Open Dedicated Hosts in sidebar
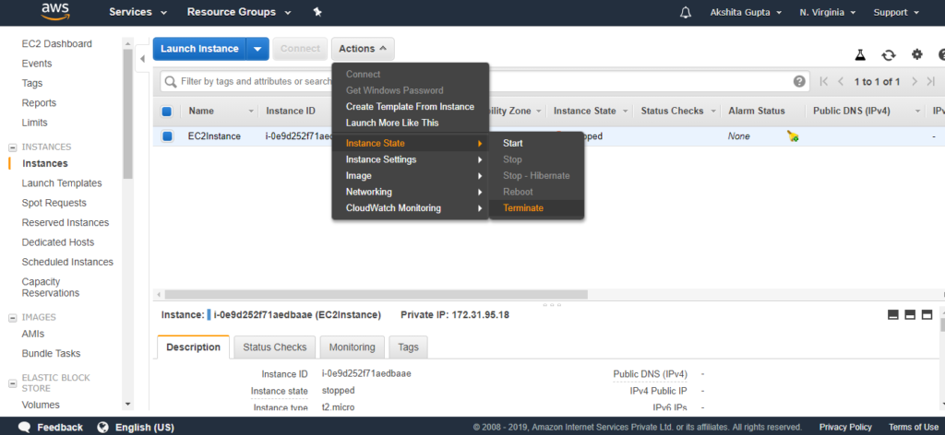This screenshot has height=435, width=945. click(x=58, y=242)
